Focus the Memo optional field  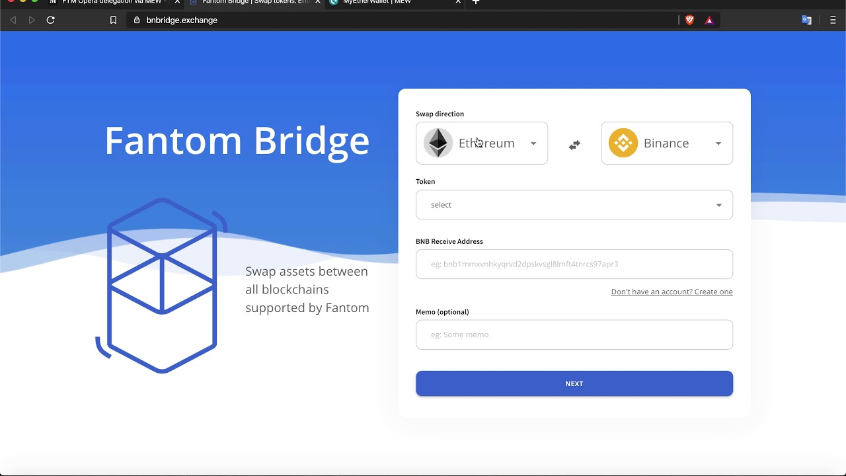click(x=574, y=335)
